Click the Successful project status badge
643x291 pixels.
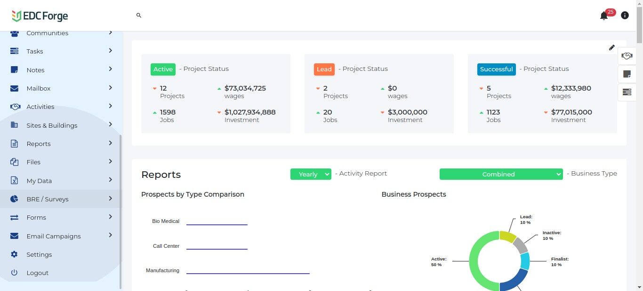pyautogui.click(x=496, y=69)
